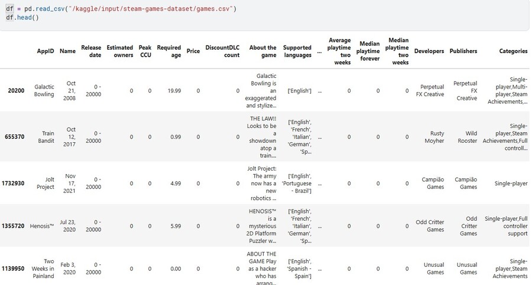Click the Median playtime two weeks header
This screenshot has width=532, height=285.
(x=397, y=51)
